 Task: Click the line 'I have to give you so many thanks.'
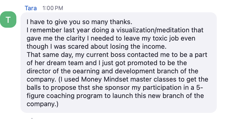pyautogui.click(x=79, y=22)
